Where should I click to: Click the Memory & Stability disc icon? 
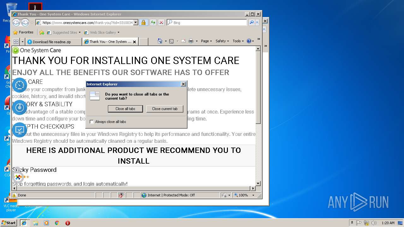[20, 108]
